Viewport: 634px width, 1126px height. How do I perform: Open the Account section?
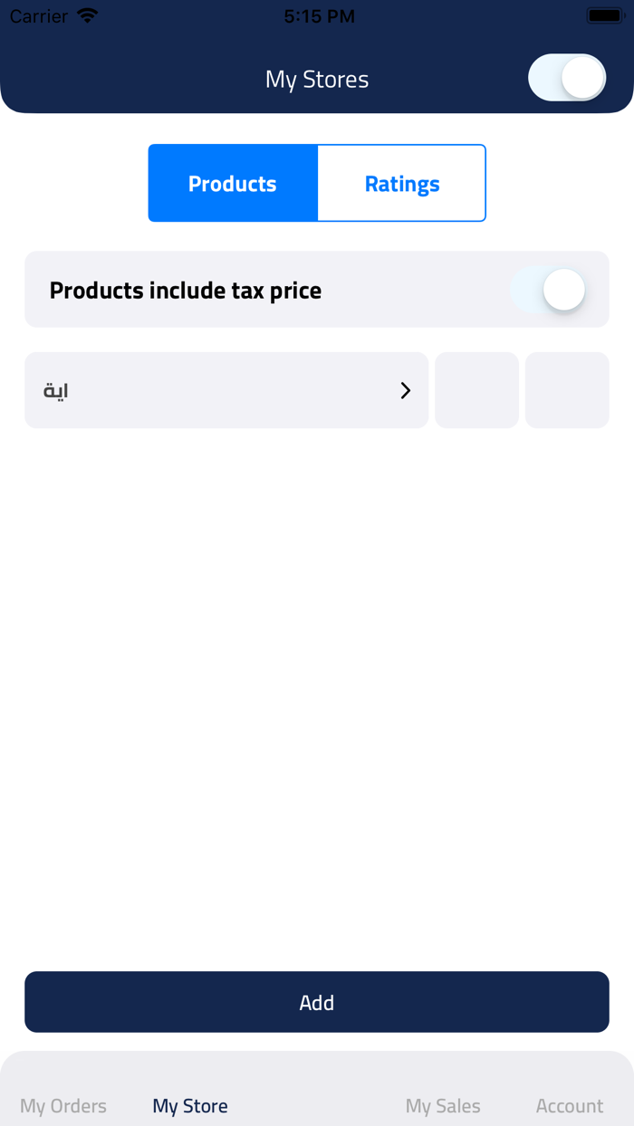pyautogui.click(x=569, y=1105)
